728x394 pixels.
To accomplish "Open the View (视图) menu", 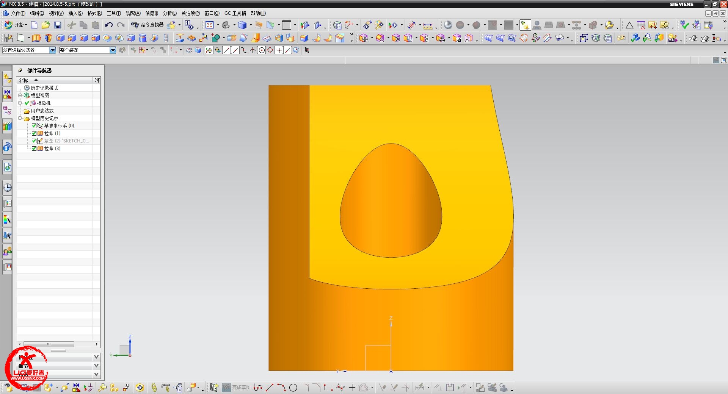I will (x=56, y=13).
